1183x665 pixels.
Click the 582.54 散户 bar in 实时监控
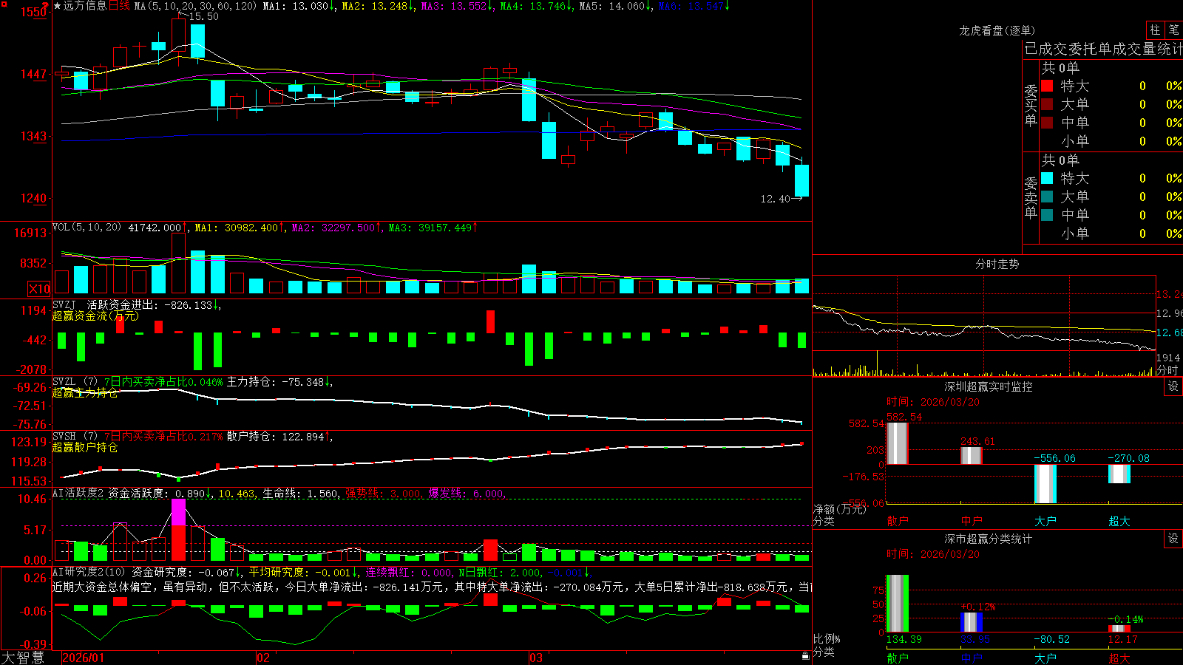click(x=897, y=443)
